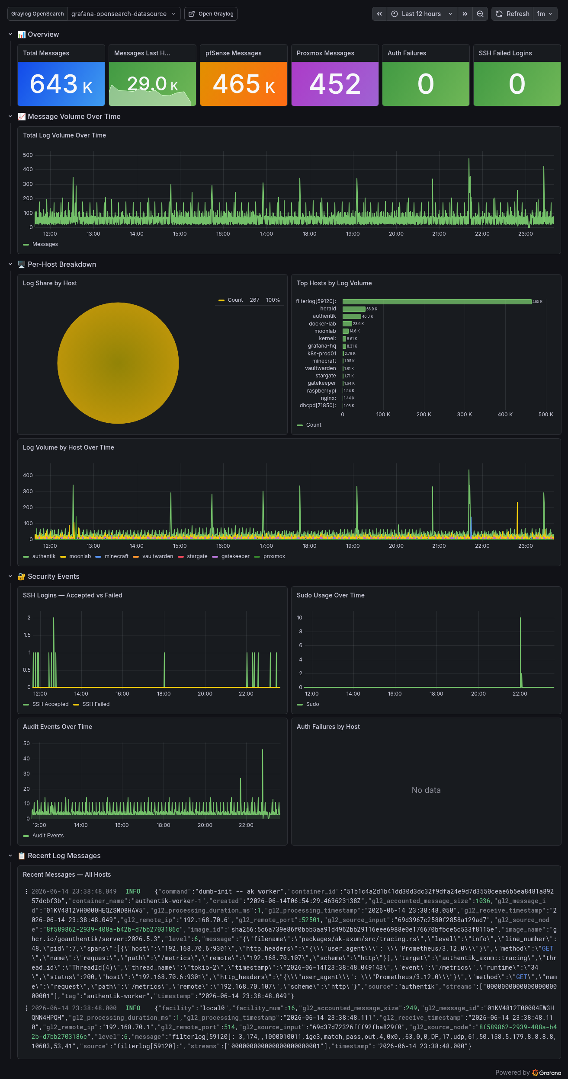Click the Refresh dashboard button
Viewport: 568px width, 1079px height.
[x=513, y=14]
